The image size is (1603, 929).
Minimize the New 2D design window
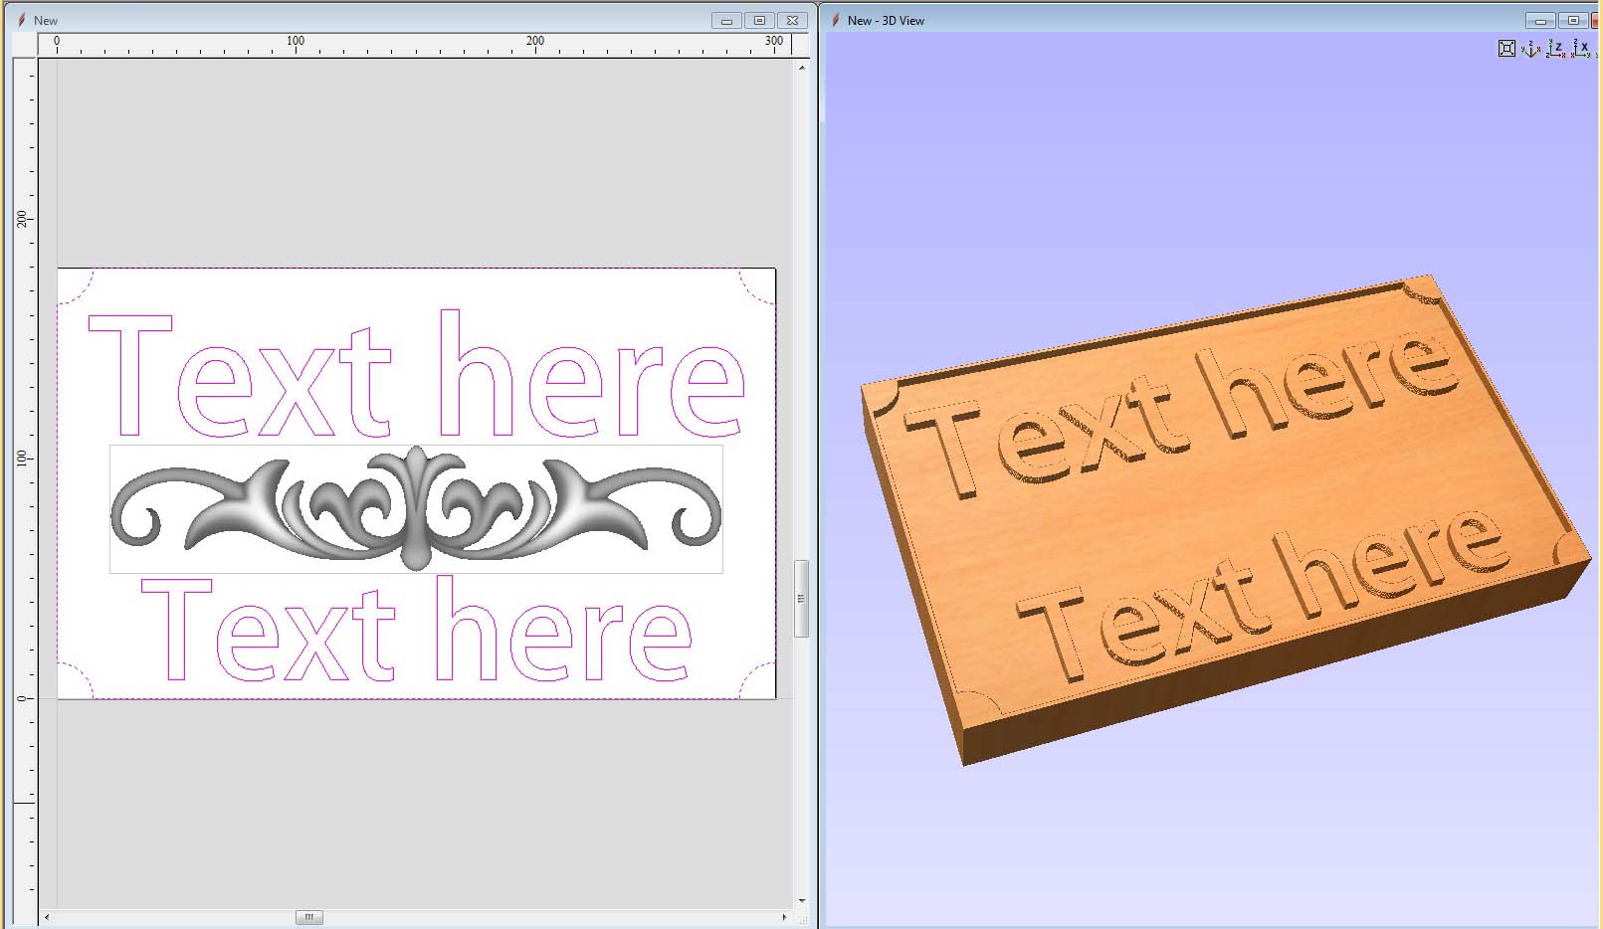726,20
